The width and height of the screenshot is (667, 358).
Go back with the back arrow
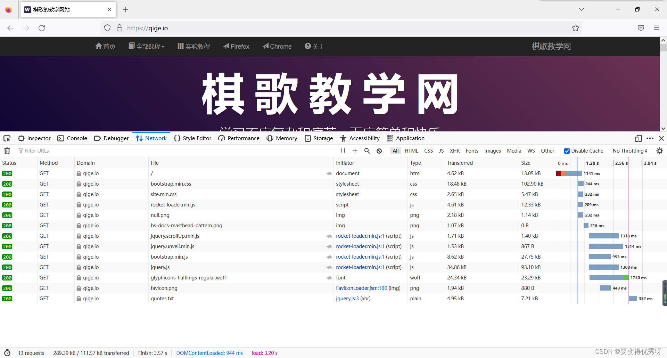pyautogui.click(x=10, y=28)
